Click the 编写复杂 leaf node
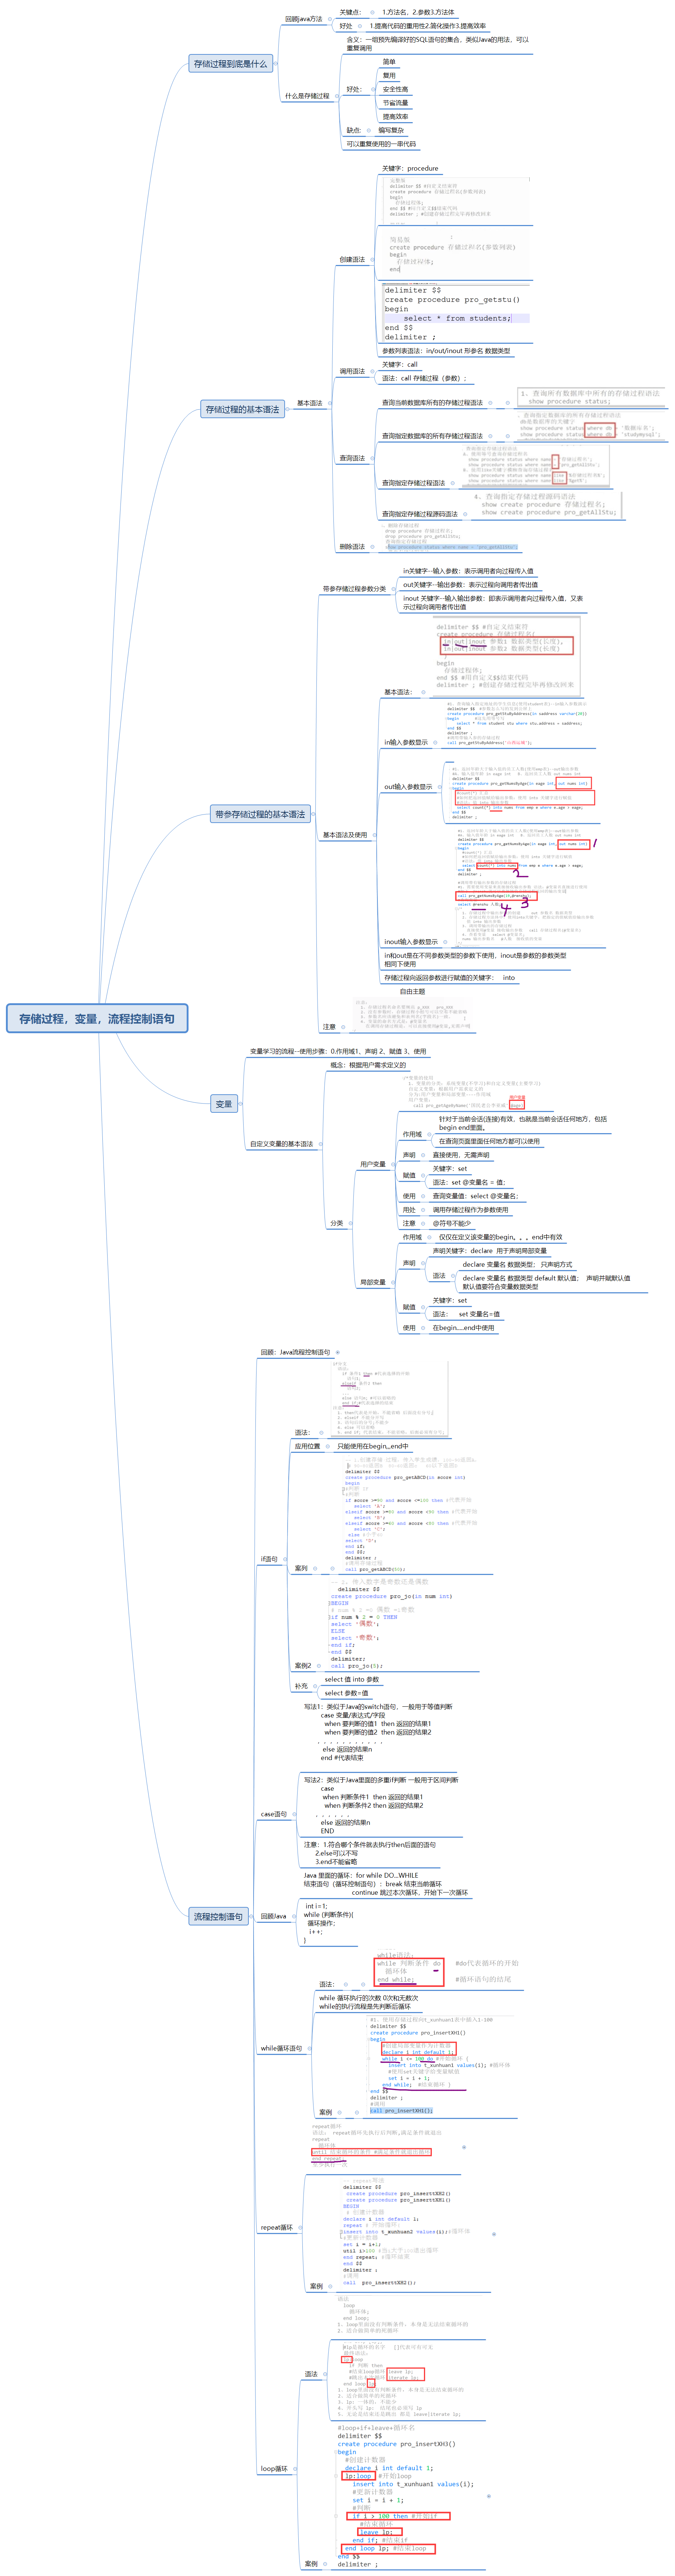Viewport: 675px width, 2576px height. tap(391, 130)
